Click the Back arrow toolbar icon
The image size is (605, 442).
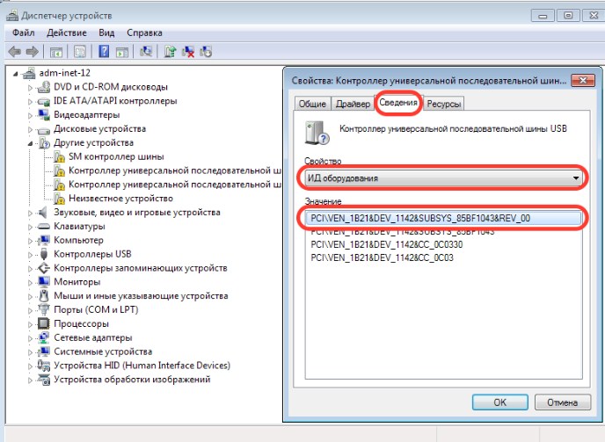(x=15, y=51)
